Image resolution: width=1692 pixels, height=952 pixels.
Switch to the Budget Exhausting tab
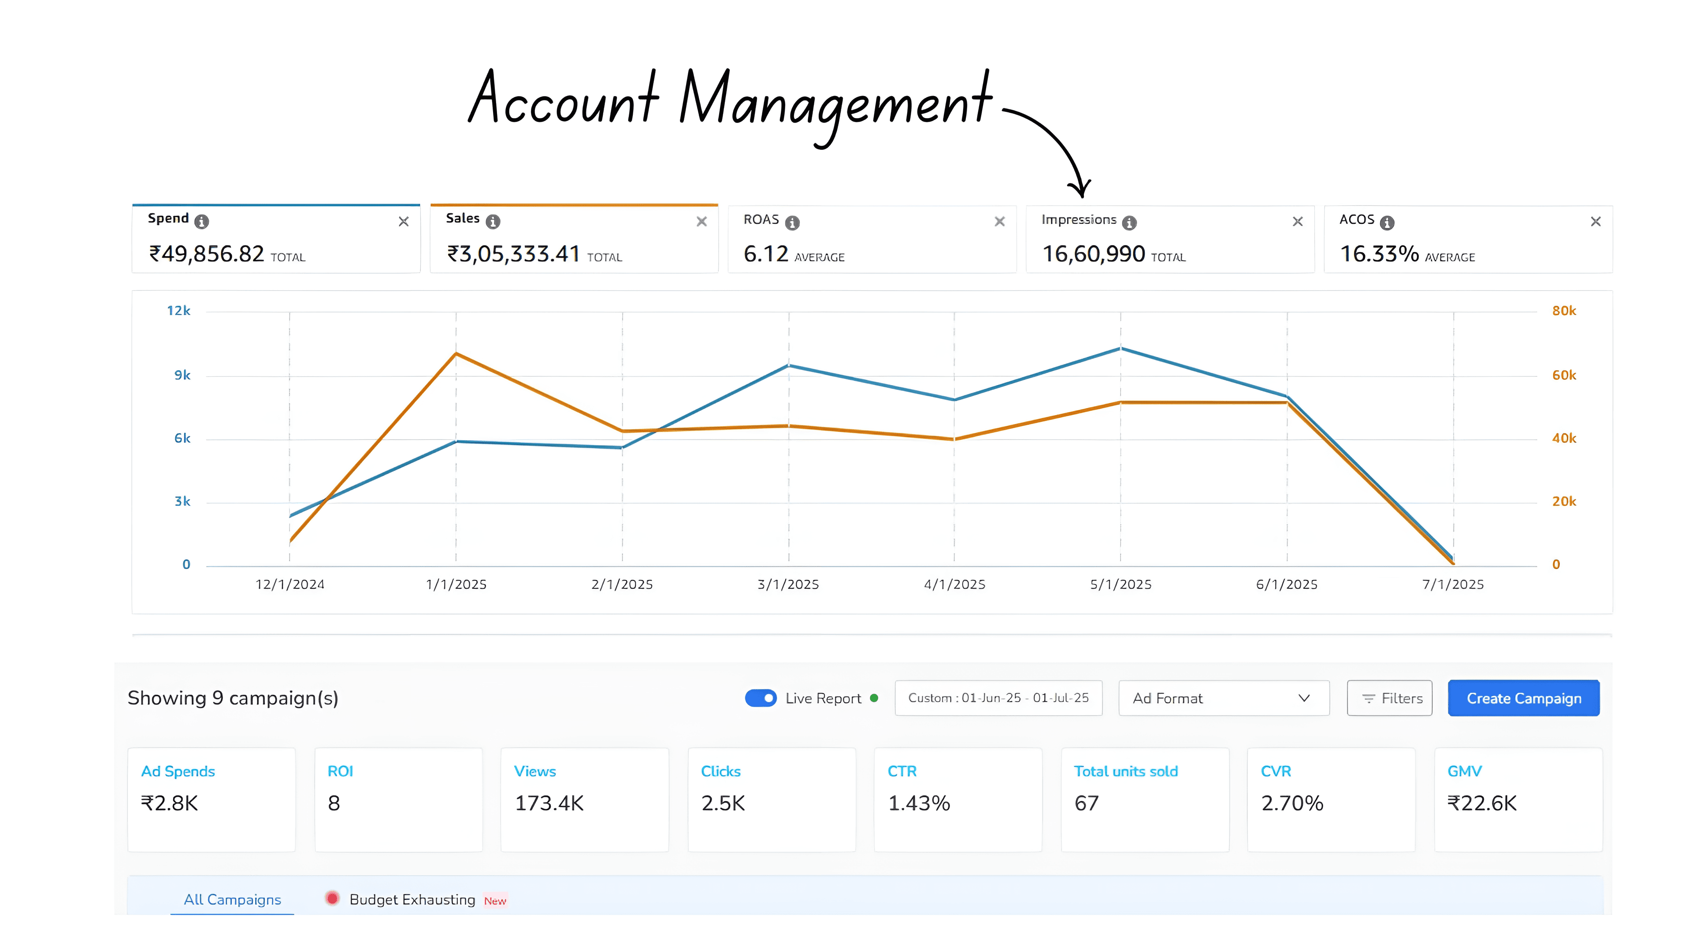tap(412, 899)
